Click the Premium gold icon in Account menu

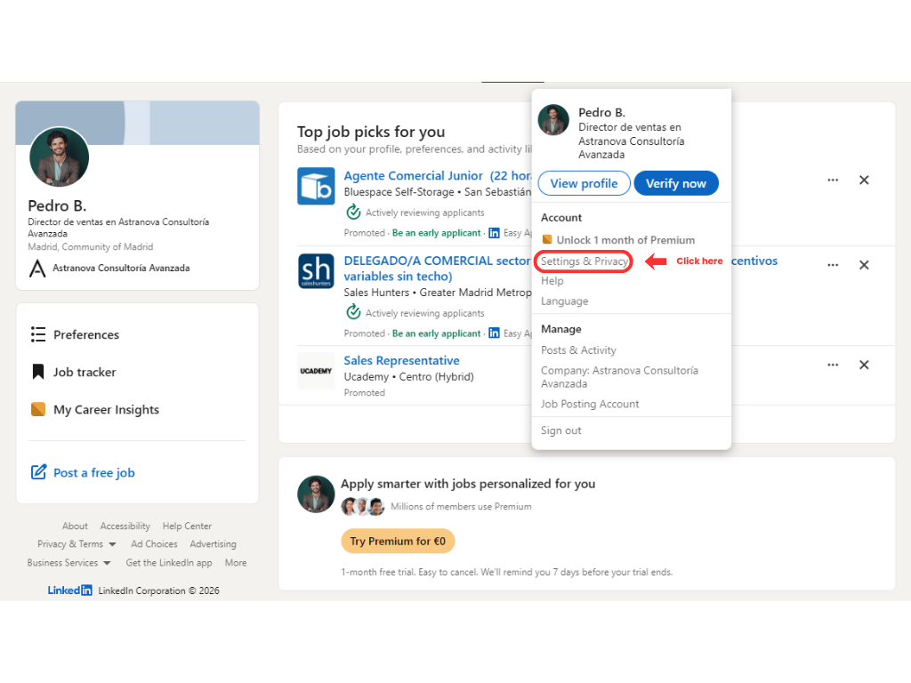point(547,239)
